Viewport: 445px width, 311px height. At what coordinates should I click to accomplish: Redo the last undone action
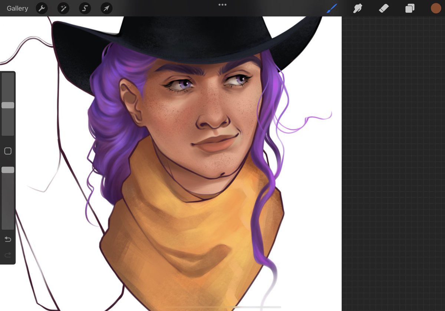click(8, 255)
